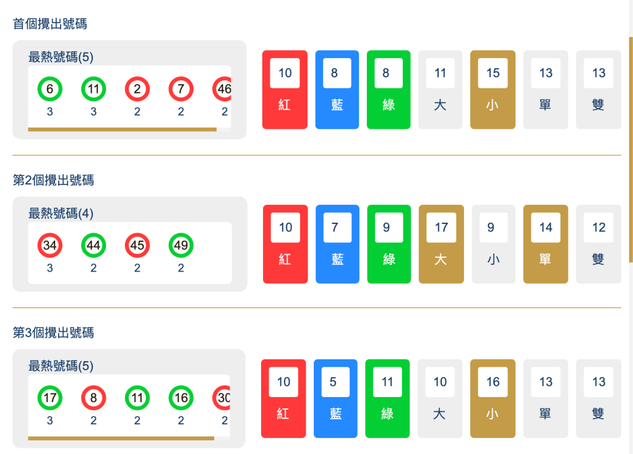Image resolution: width=633 pixels, height=454 pixels.
Task: Click green ball 17 in third-drawn hot numbers
Action: tap(50, 398)
